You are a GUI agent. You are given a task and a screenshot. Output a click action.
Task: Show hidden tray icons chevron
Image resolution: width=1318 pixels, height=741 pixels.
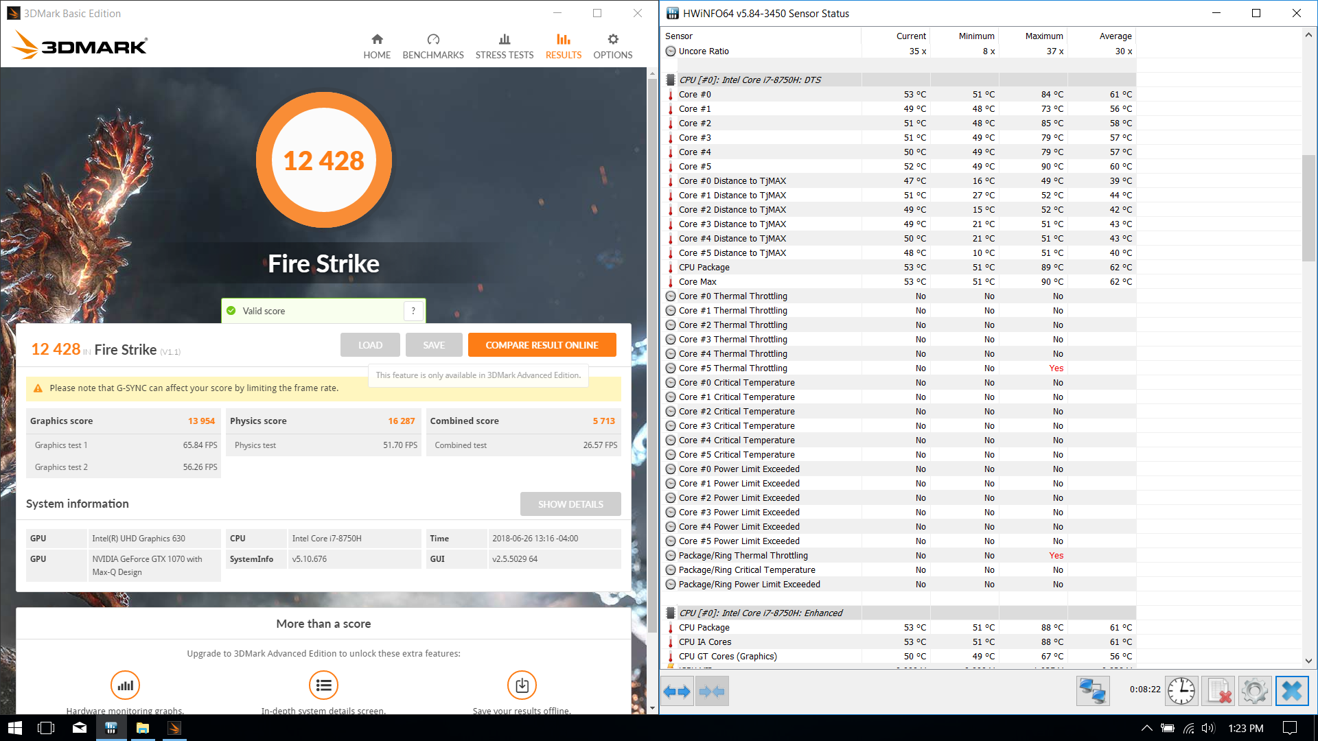pos(1146,728)
